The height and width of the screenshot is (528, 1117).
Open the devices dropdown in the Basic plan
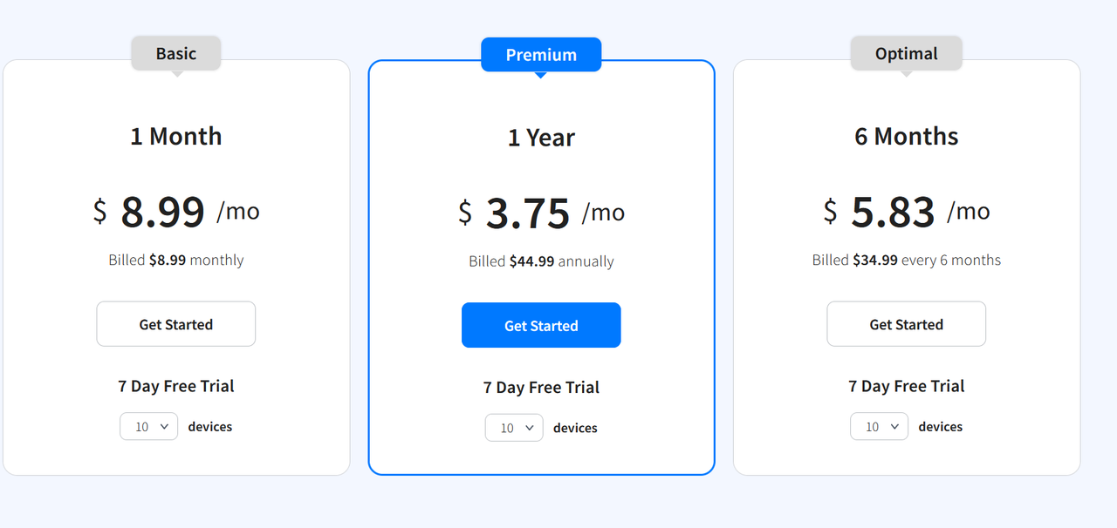coord(149,426)
